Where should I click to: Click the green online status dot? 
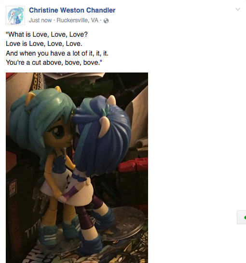click(x=245, y=218)
